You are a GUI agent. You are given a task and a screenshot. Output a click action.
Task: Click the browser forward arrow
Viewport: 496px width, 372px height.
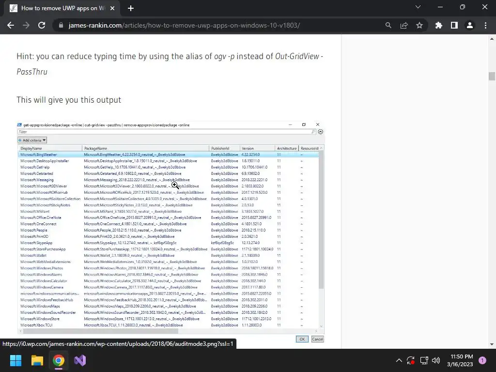[26, 25]
